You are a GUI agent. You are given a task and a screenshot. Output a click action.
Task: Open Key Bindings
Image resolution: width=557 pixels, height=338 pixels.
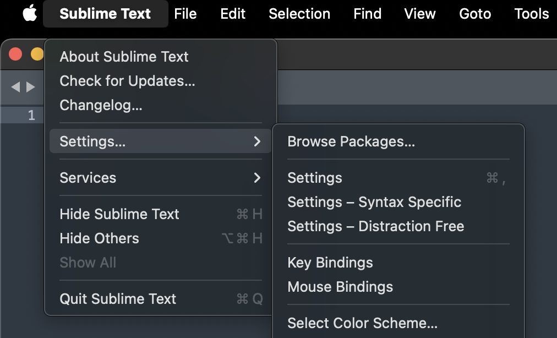click(x=330, y=263)
